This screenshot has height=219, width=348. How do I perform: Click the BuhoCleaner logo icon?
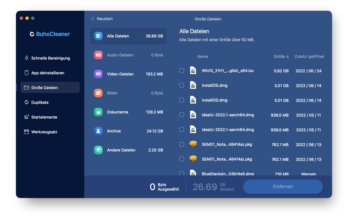tap(32, 34)
